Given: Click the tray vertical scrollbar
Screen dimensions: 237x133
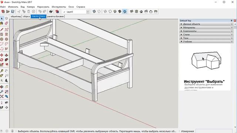Looking at the screenshot, I should [235, 75].
